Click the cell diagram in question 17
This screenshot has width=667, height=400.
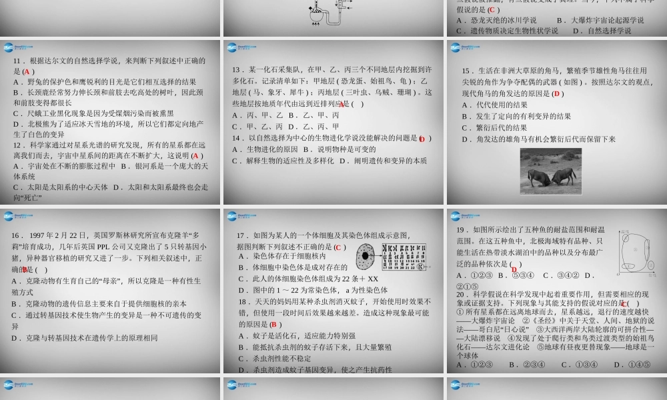(x=365, y=256)
